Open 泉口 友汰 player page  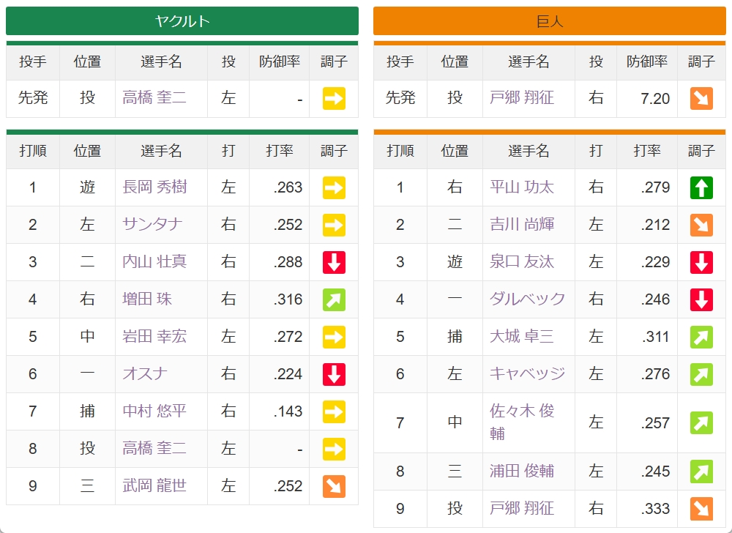point(522,261)
